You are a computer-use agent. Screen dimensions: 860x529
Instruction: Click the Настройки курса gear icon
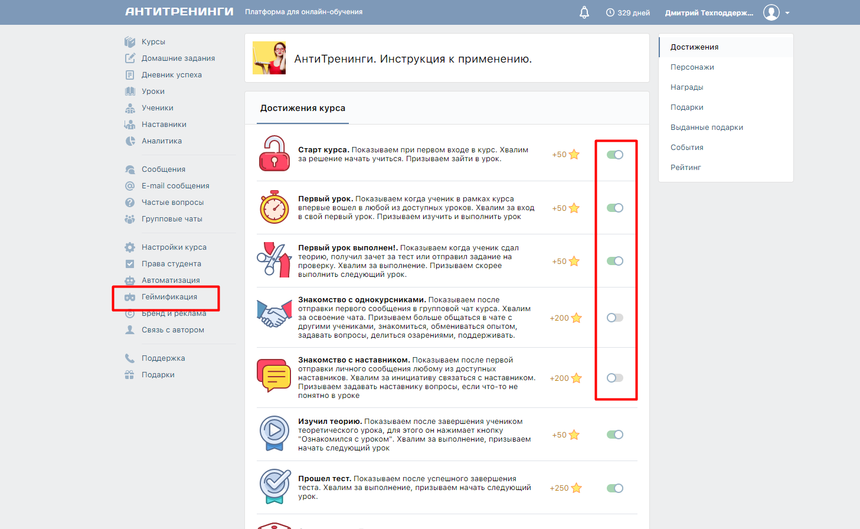[x=130, y=247]
